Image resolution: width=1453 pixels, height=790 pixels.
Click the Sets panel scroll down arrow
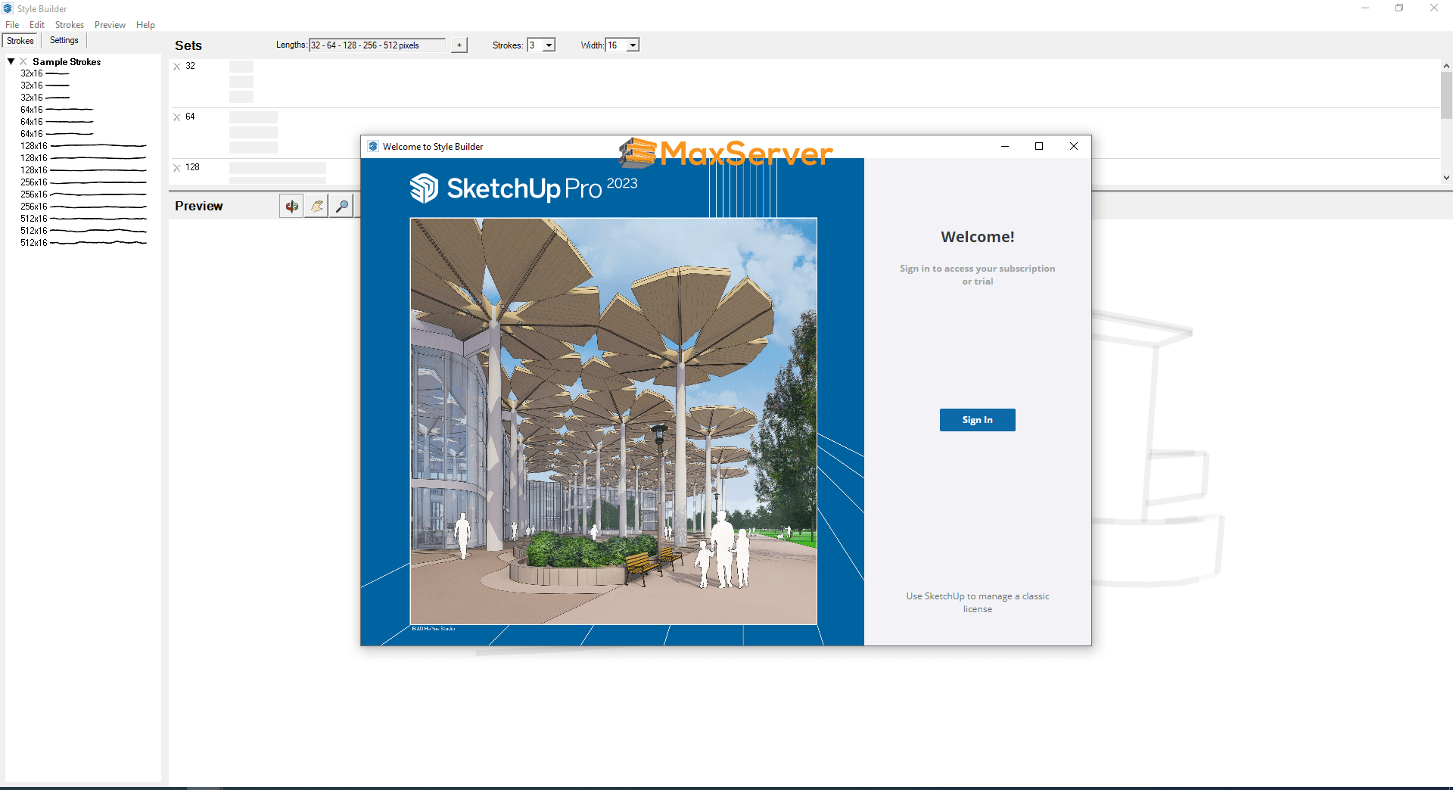click(1446, 178)
